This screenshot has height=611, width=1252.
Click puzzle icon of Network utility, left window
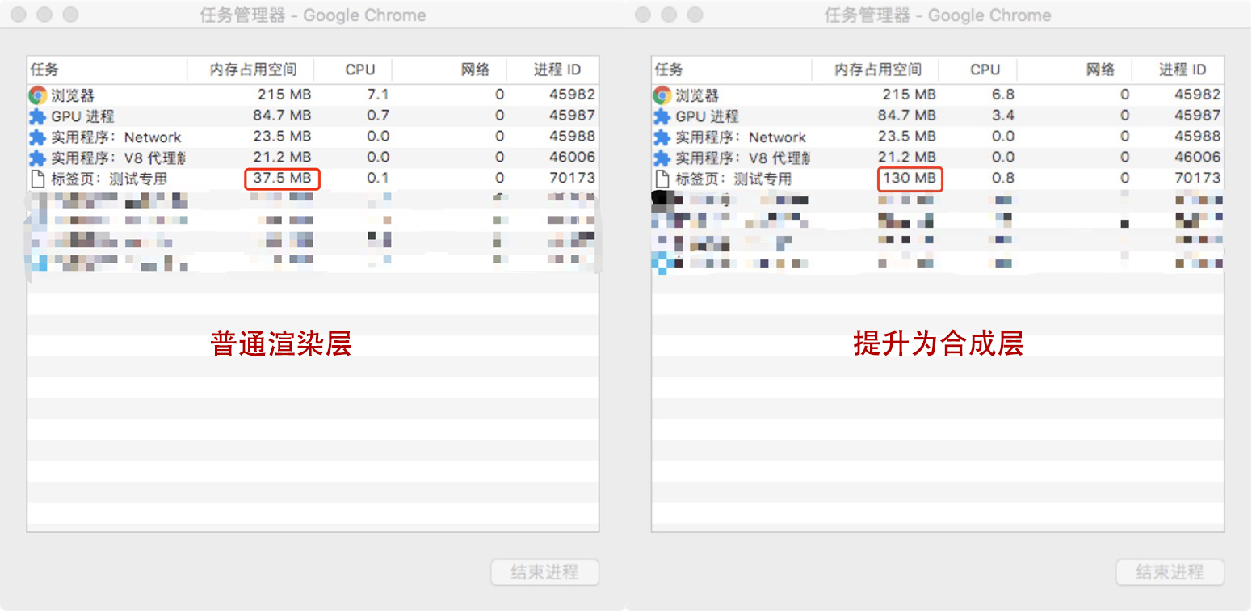(37, 137)
